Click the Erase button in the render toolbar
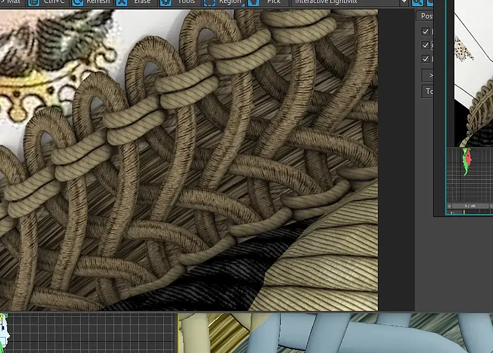This screenshot has height=353, width=493. [135, 2]
